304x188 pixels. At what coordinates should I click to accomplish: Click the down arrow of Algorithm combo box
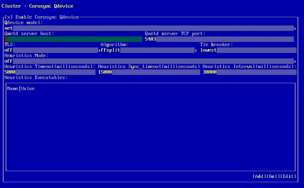196,50
